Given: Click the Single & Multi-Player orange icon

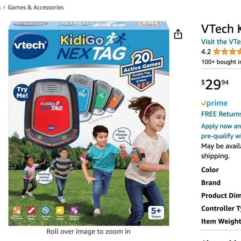Looking at the screenshot, I should [x=17, y=210].
